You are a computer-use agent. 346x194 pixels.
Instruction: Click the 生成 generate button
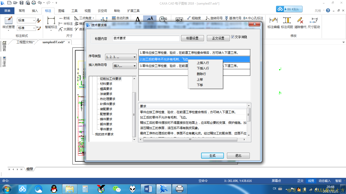coord(212,156)
